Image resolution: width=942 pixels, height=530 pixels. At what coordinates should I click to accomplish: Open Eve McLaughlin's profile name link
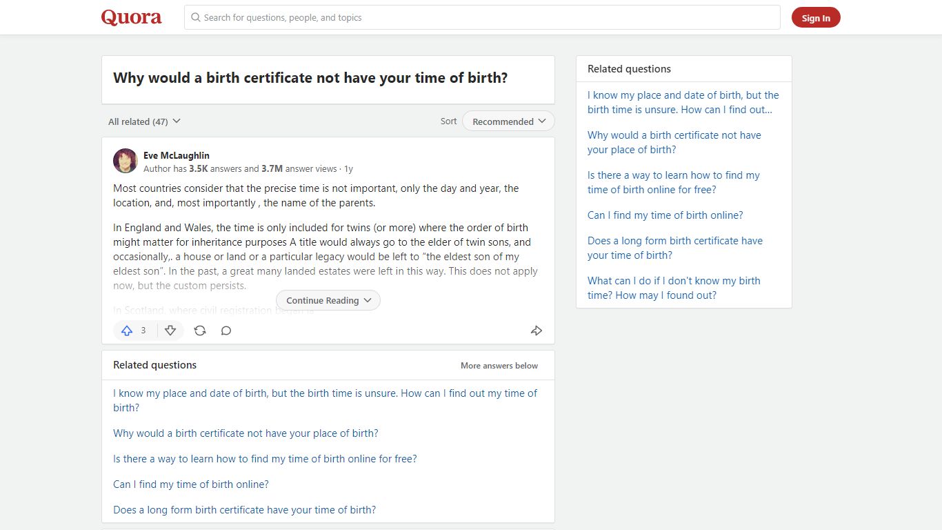point(177,155)
